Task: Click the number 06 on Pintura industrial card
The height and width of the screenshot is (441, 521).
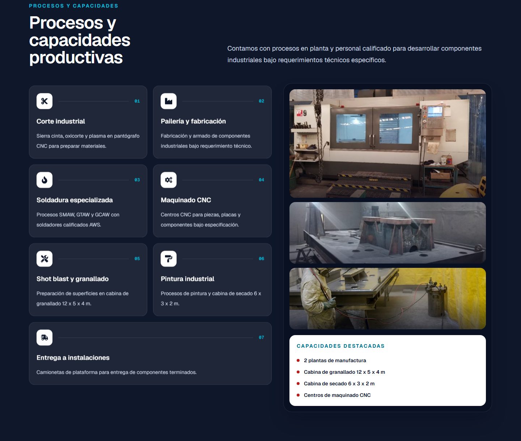Action: coord(262,259)
